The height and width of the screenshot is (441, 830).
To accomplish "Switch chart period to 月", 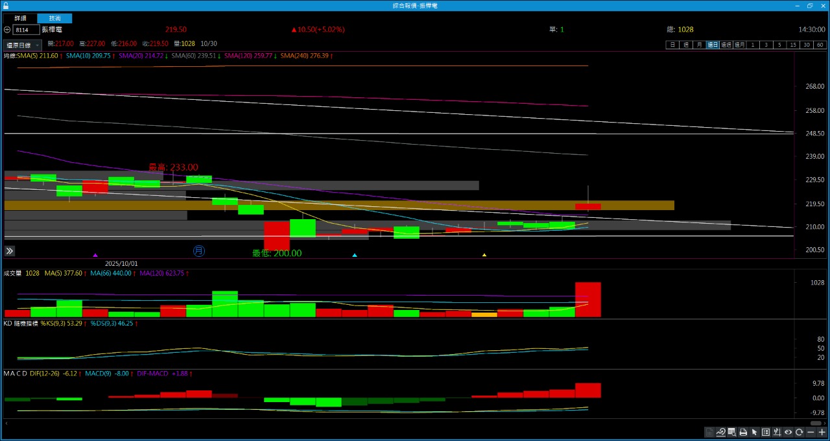I will [699, 45].
